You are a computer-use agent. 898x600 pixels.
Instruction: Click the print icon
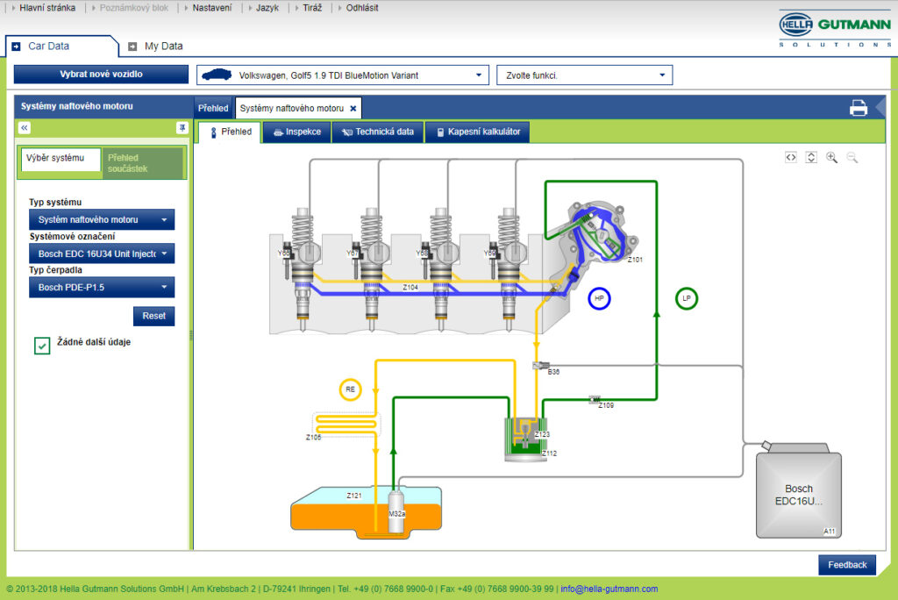(858, 108)
